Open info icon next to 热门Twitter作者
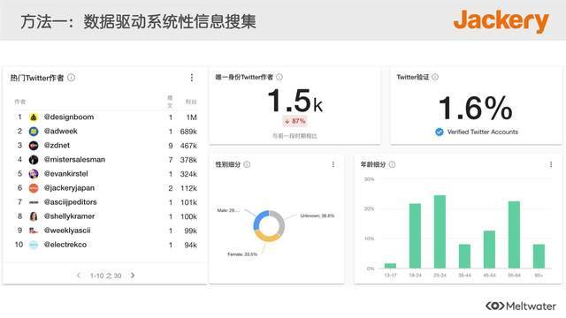The width and height of the screenshot is (566, 318). (71, 78)
